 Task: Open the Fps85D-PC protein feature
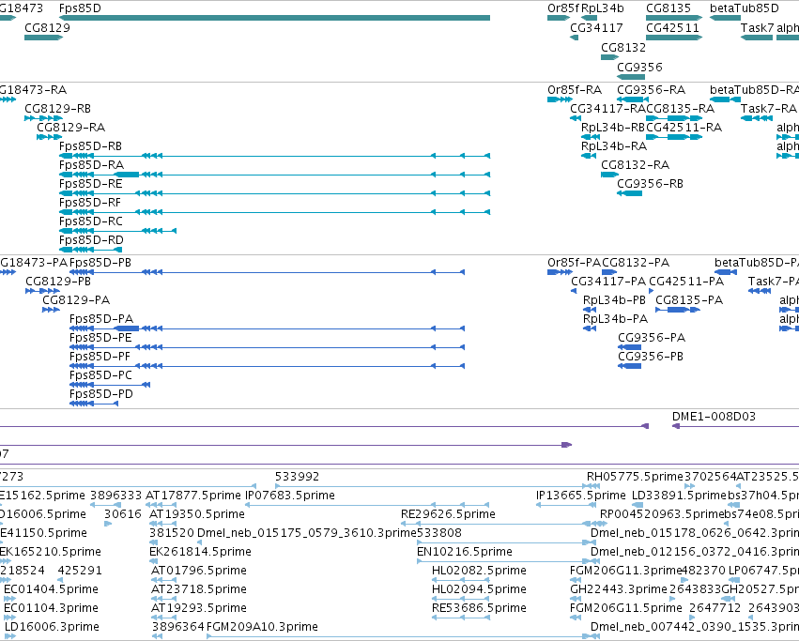[100, 376]
